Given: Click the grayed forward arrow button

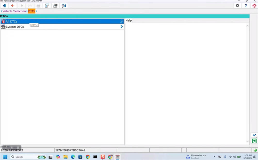Looking at the screenshot, I should tap(22, 6).
